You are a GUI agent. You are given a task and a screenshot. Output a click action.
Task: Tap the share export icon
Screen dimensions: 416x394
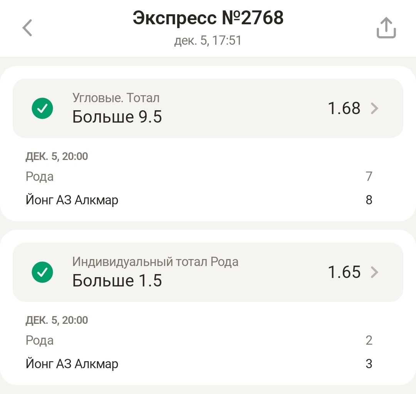(386, 28)
